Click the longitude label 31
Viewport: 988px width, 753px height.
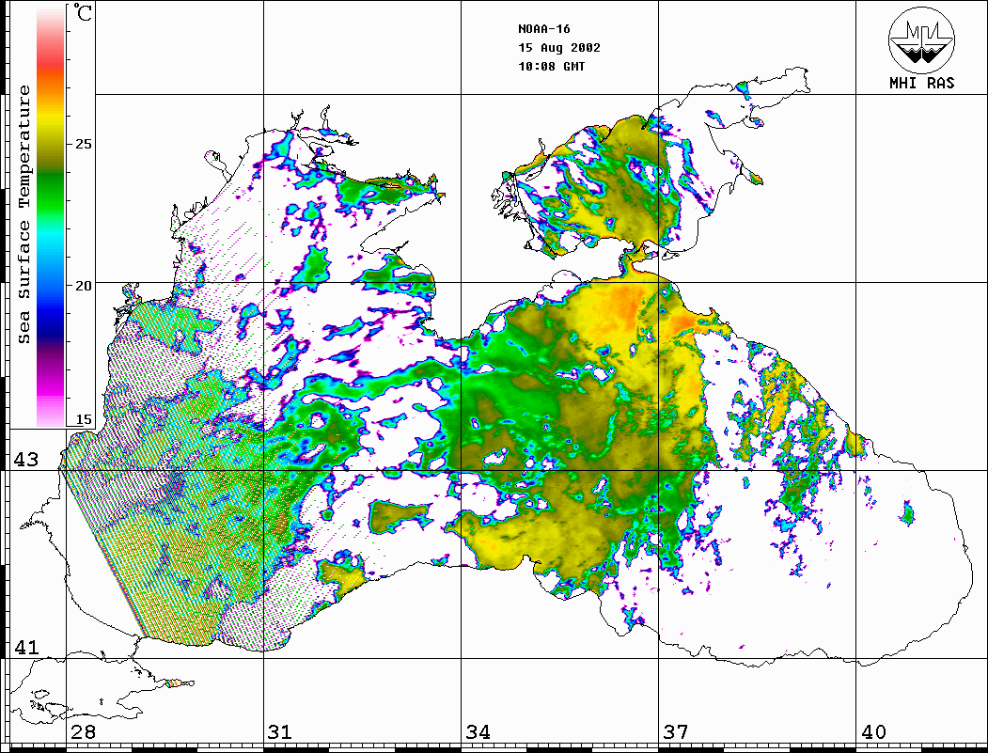(280, 732)
